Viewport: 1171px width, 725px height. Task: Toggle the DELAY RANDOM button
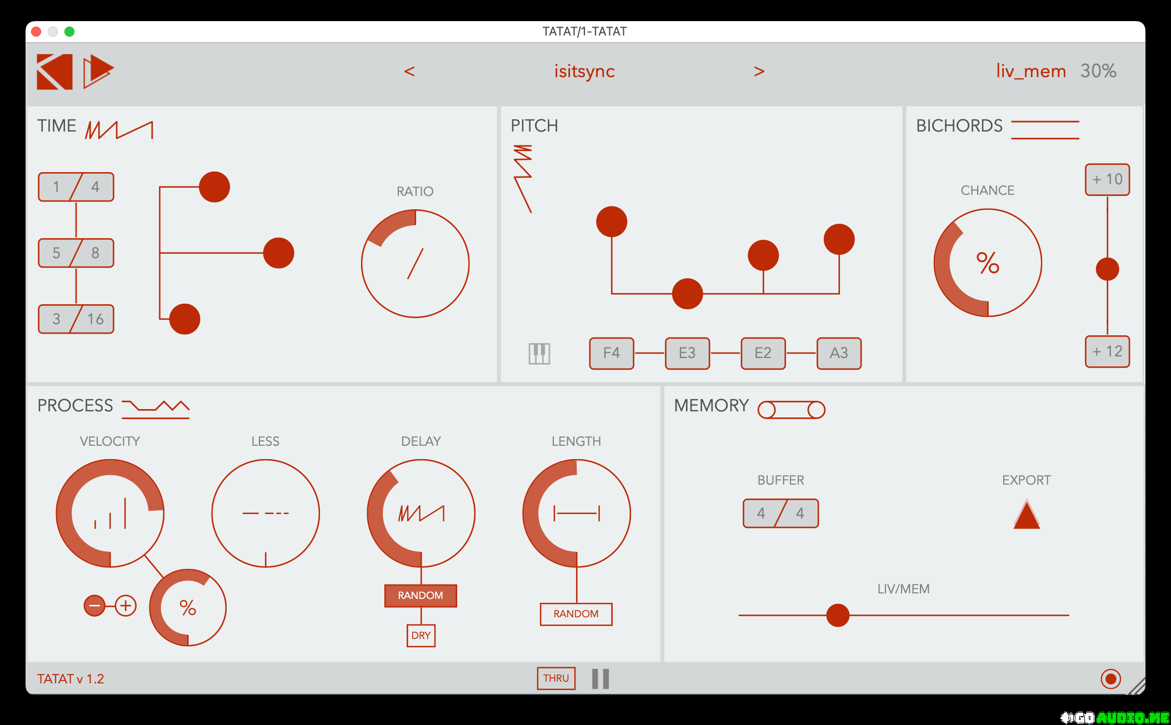tap(421, 596)
